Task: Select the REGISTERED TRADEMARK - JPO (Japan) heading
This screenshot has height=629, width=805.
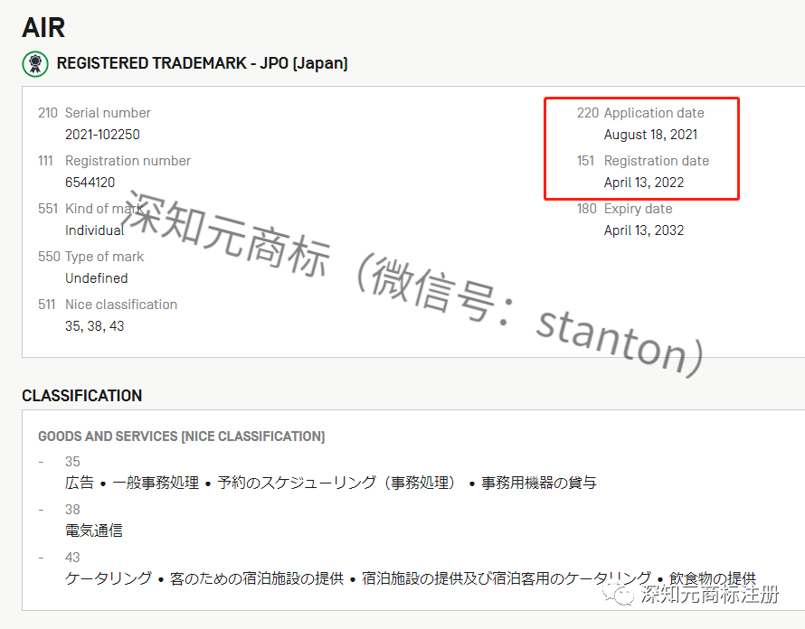Action: click(203, 63)
